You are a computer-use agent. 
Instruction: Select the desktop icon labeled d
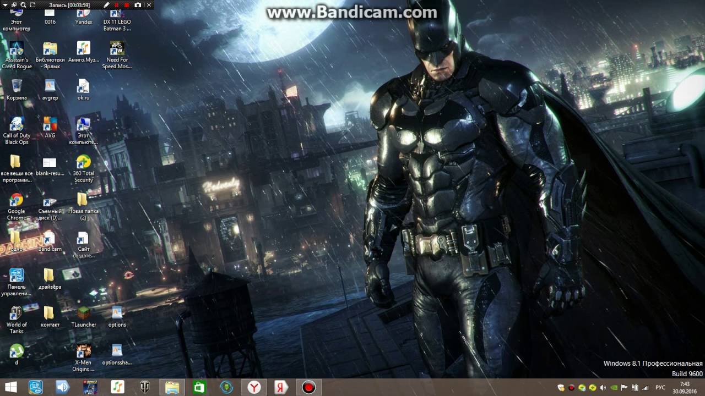[x=17, y=354]
